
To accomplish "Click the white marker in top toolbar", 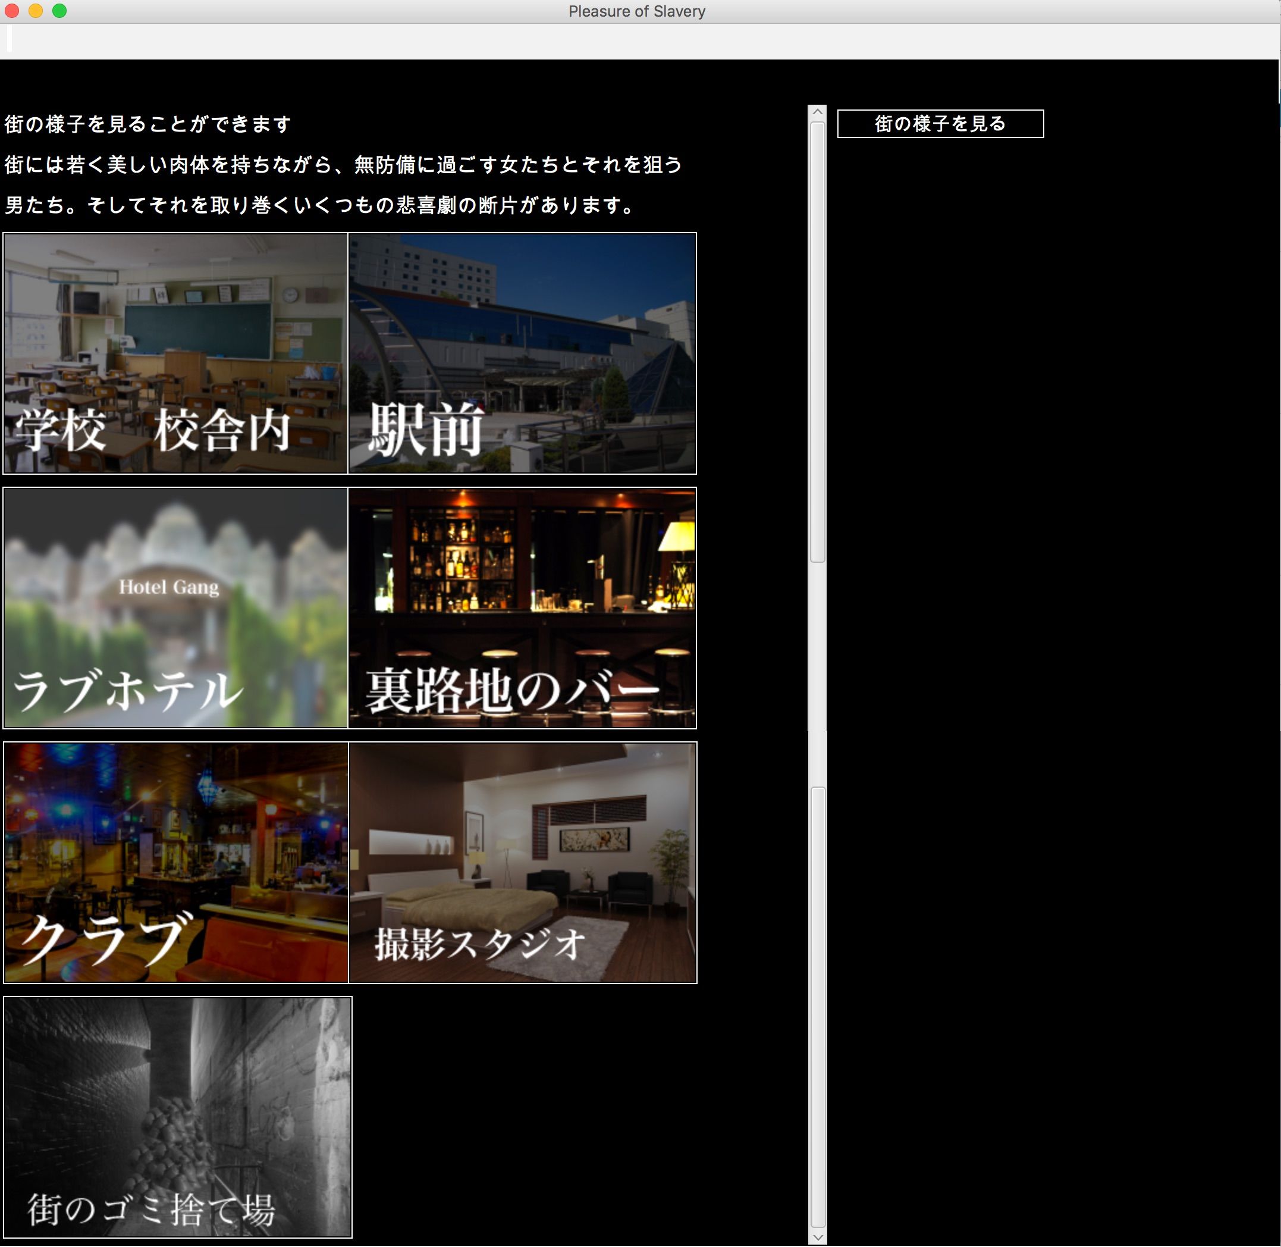I will click(x=9, y=39).
